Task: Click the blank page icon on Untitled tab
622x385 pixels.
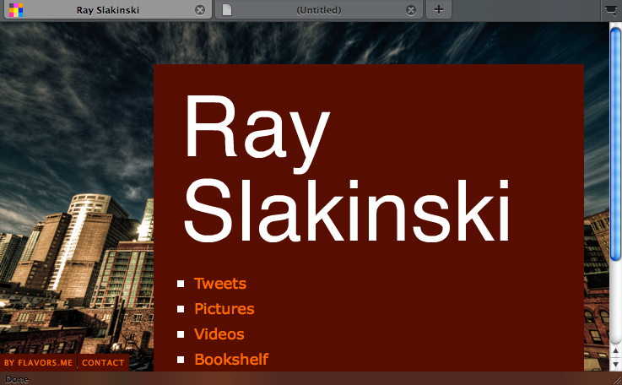Action: 226,10
